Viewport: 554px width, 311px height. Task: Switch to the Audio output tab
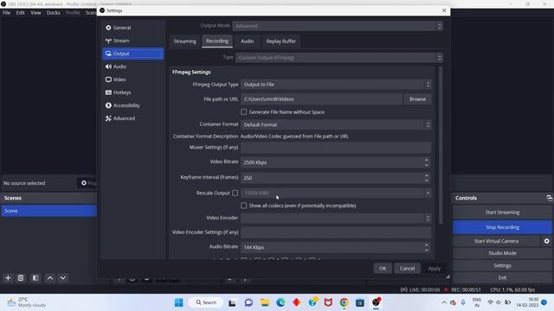click(x=248, y=41)
